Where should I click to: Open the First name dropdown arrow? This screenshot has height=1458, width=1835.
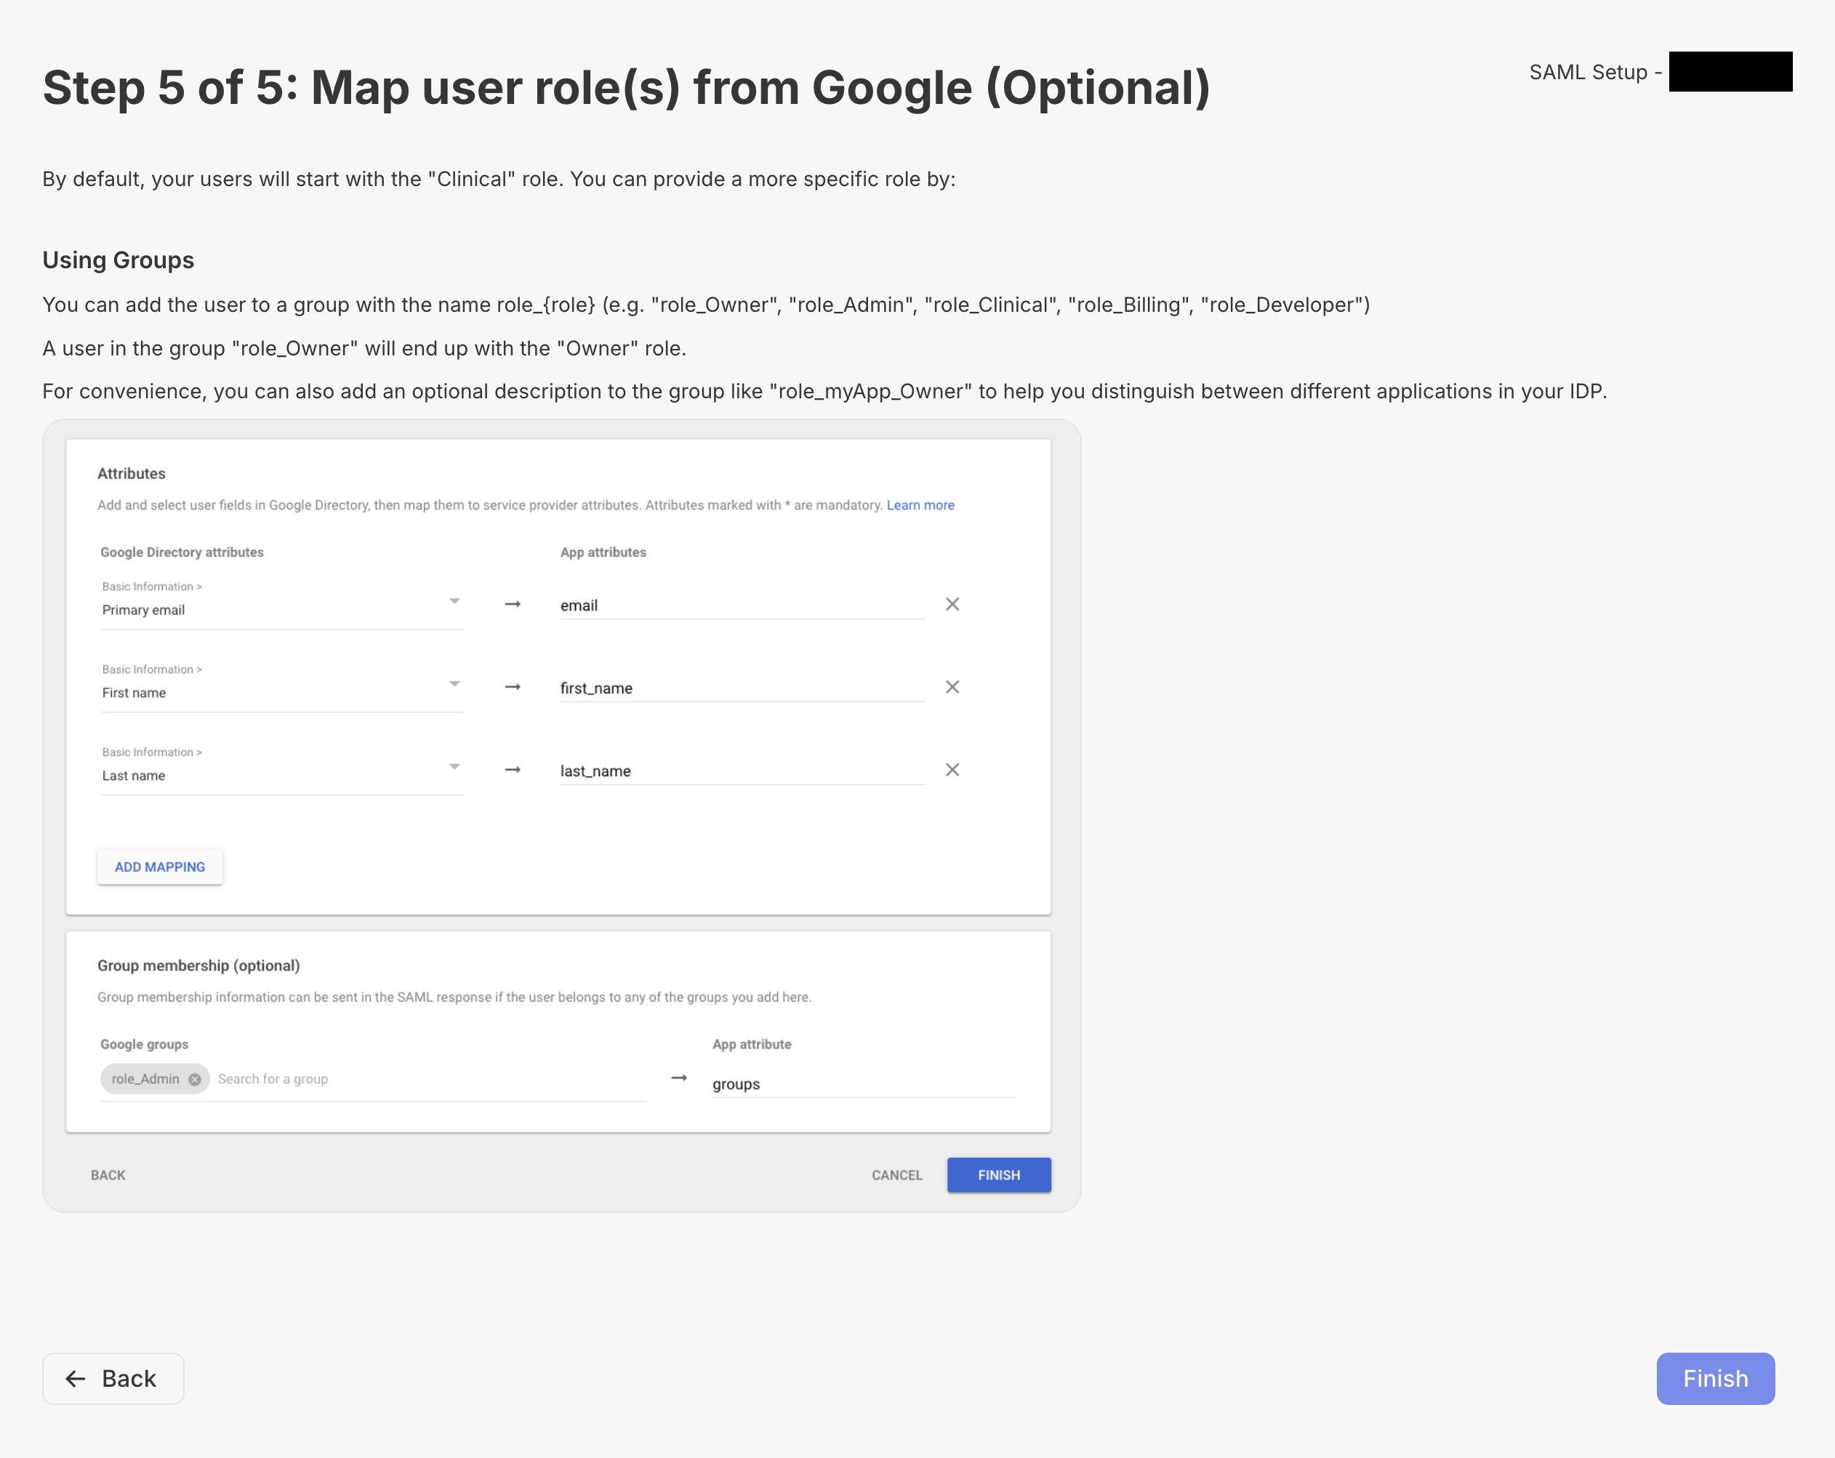pos(454,683)
